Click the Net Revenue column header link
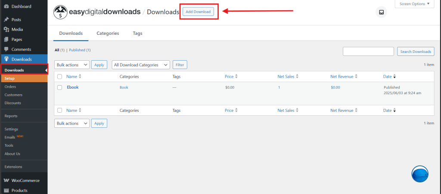 pos(342,77)
